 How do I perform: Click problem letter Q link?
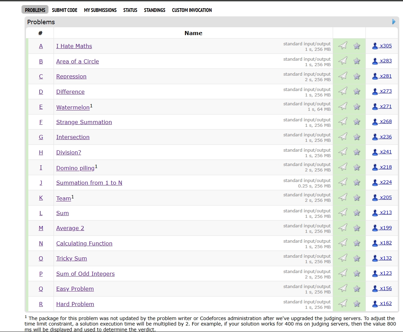point(41,289)
